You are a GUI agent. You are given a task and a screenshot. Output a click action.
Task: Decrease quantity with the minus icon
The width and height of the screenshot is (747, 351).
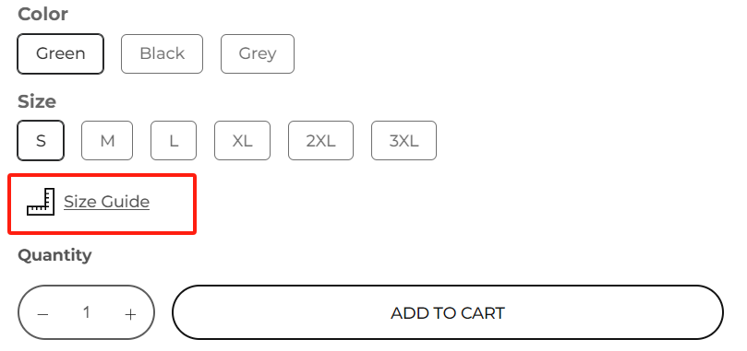[x=42, y=314]
